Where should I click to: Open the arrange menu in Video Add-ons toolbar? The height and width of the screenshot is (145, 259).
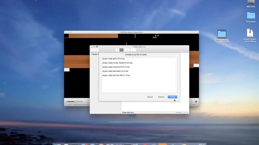coord(127,50)
